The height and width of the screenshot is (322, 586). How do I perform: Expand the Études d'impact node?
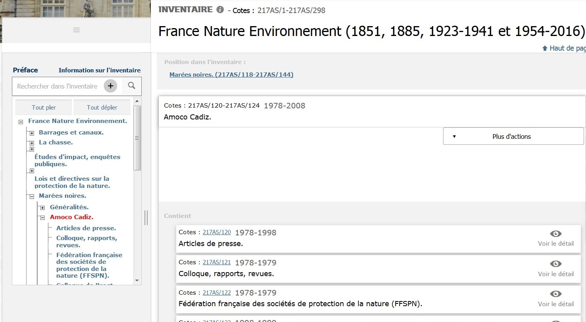(x=32, y=149)
